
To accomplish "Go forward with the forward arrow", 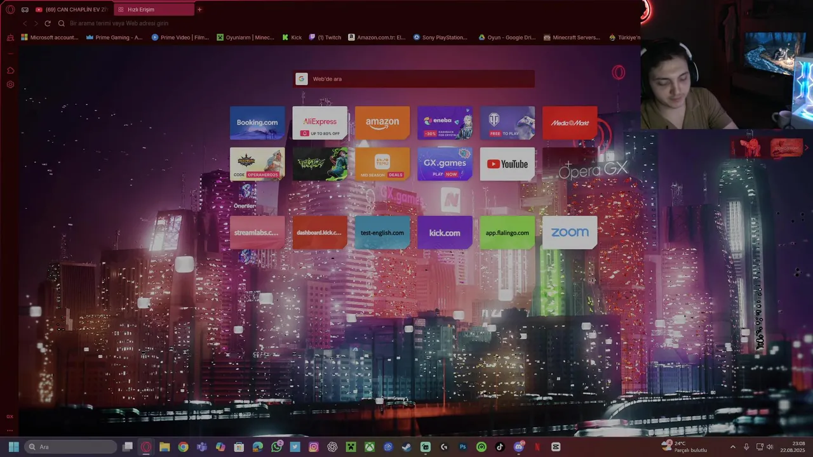I will click(x=36, y=23).
